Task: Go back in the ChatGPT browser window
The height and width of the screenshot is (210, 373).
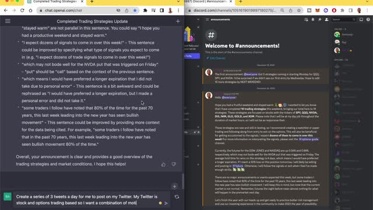Action: tap(6, 10)
